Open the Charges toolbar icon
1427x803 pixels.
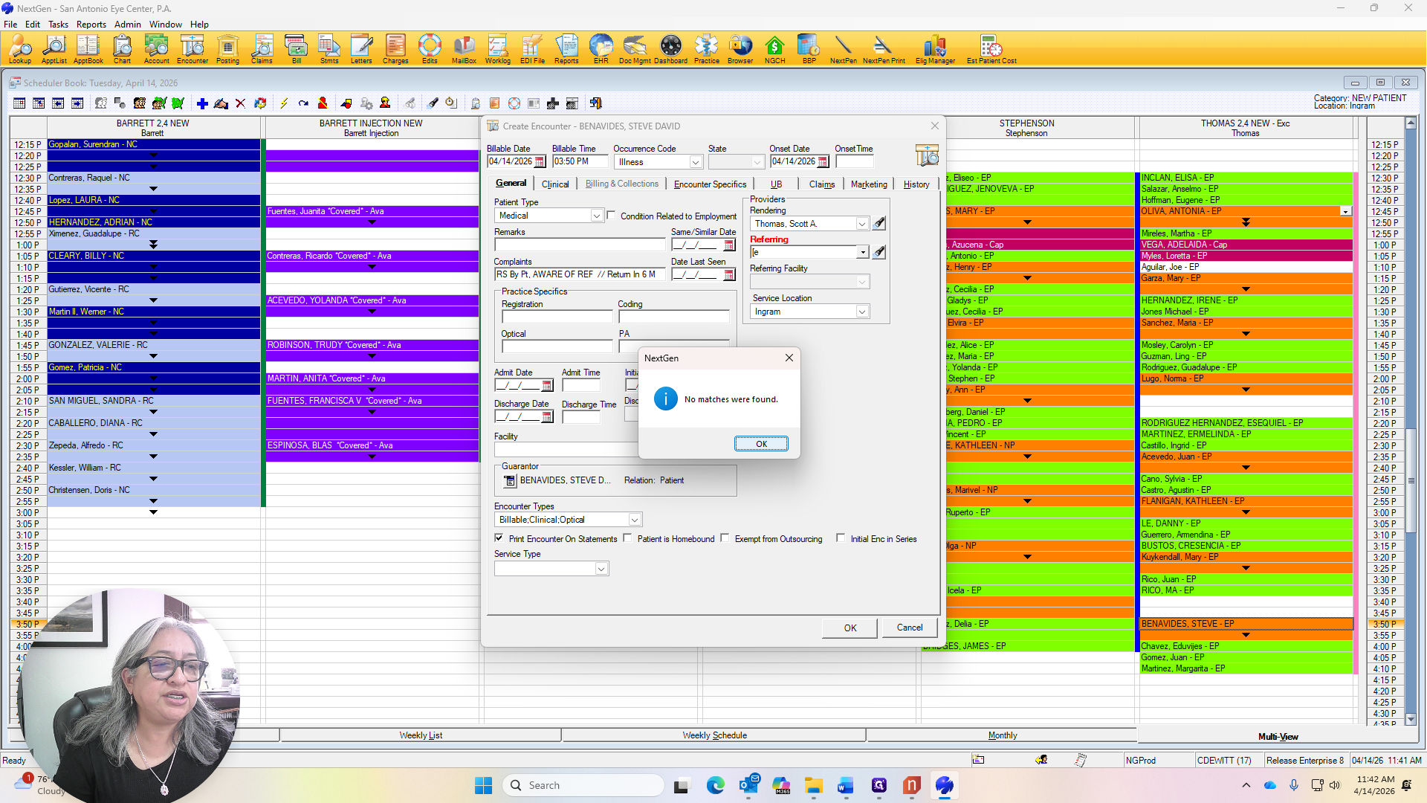tap(395, 49)
